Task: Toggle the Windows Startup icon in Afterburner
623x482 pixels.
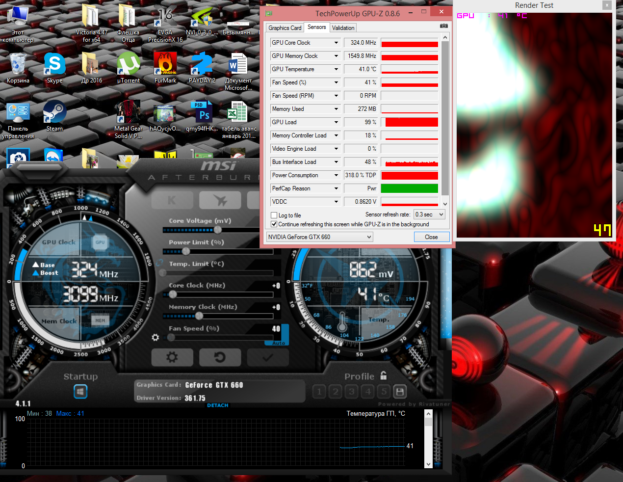Action: [x=80, y=392]
